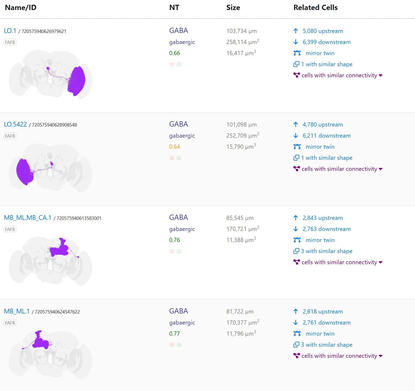Image resolution: width=415 pixels, height=391 pixels.
Task: Click the similar connectivity icon for MB_ML.MB_CA.1
Action: point(297,262)
